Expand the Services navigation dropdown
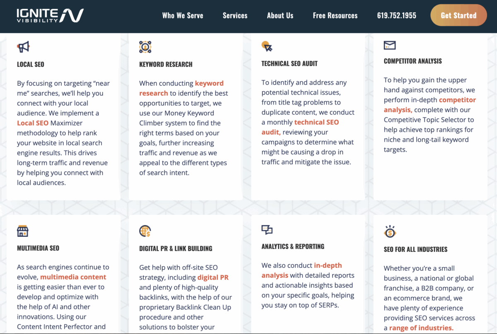The image size is (497, 334). [x=235, y=15]
